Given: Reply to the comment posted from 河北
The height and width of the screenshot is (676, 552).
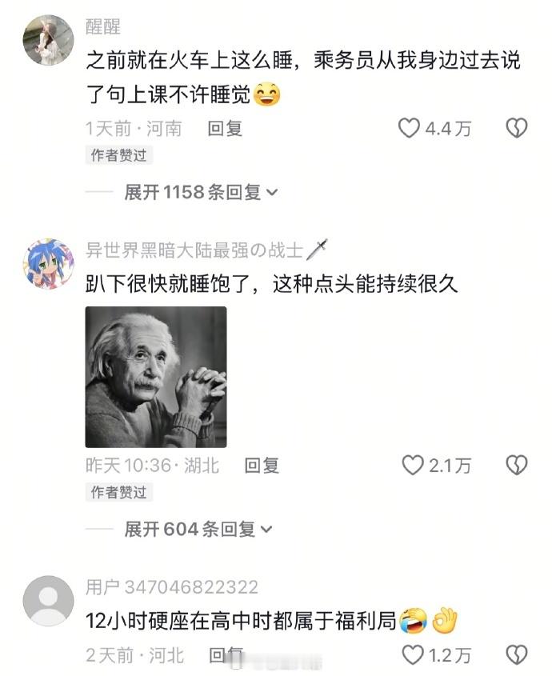Looking at the screenshot, I should (226, 655).
